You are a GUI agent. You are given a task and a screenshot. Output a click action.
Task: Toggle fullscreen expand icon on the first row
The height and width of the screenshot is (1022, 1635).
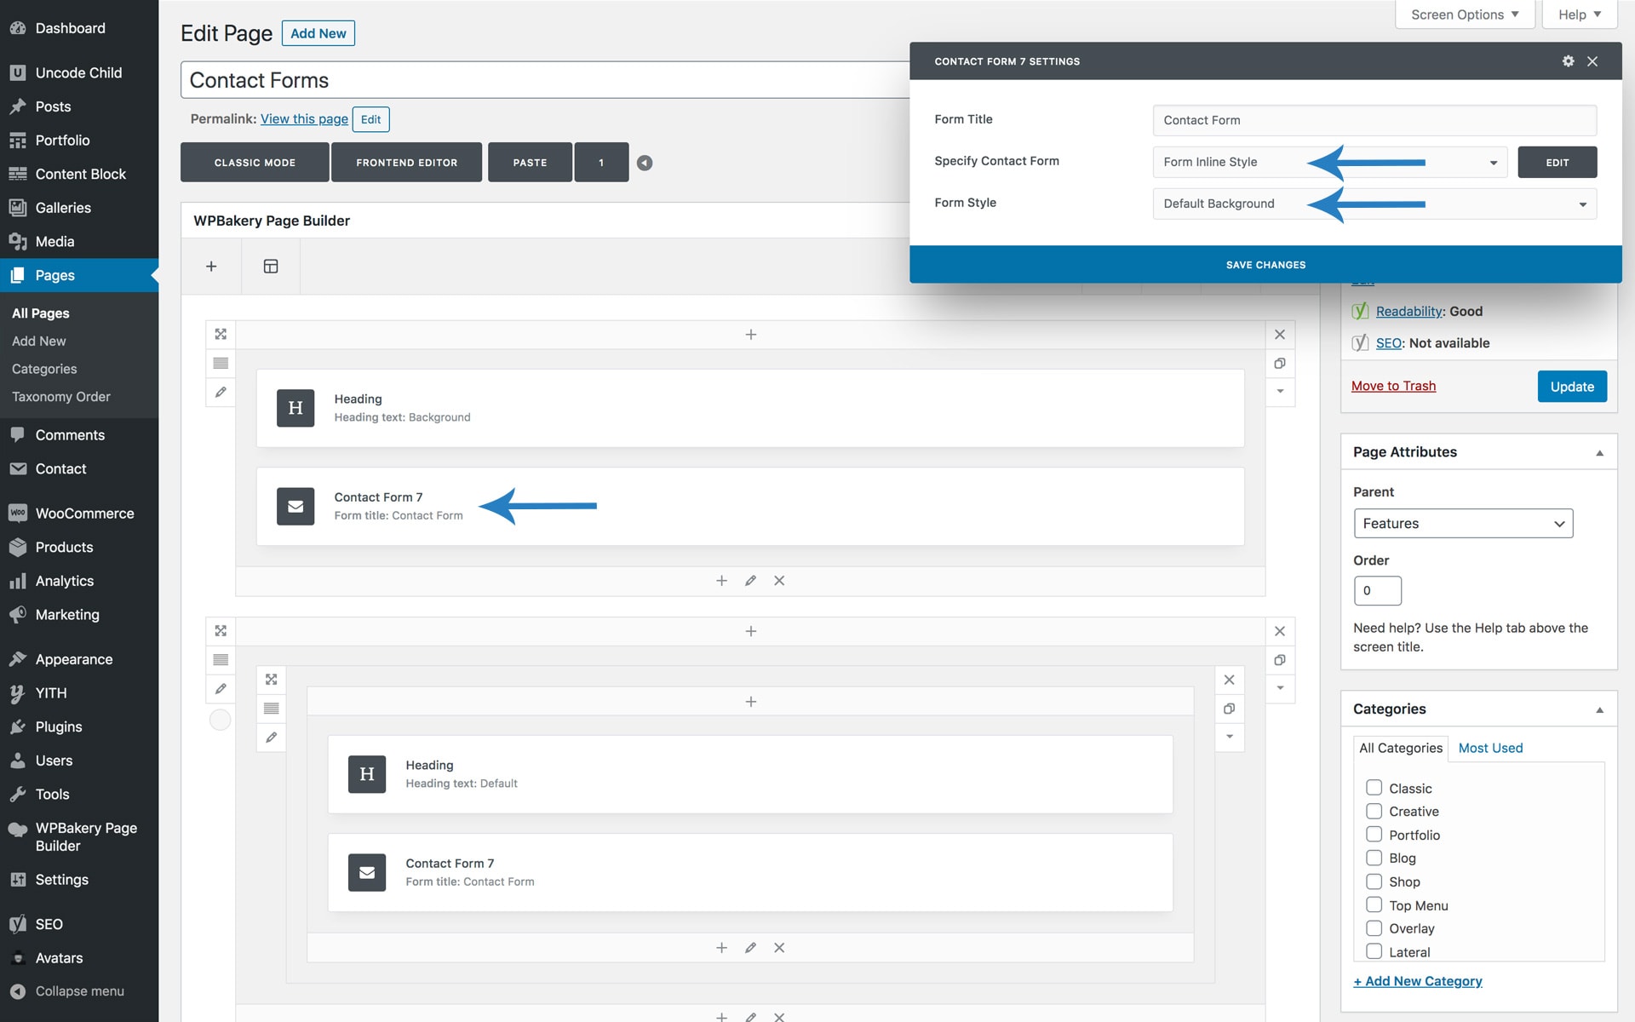click(x=221, y=334)
